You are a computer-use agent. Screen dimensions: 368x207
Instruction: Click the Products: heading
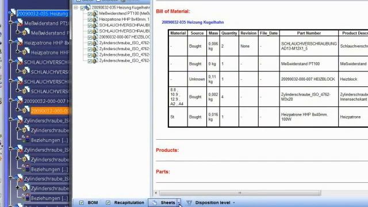[x=167, y=150]
